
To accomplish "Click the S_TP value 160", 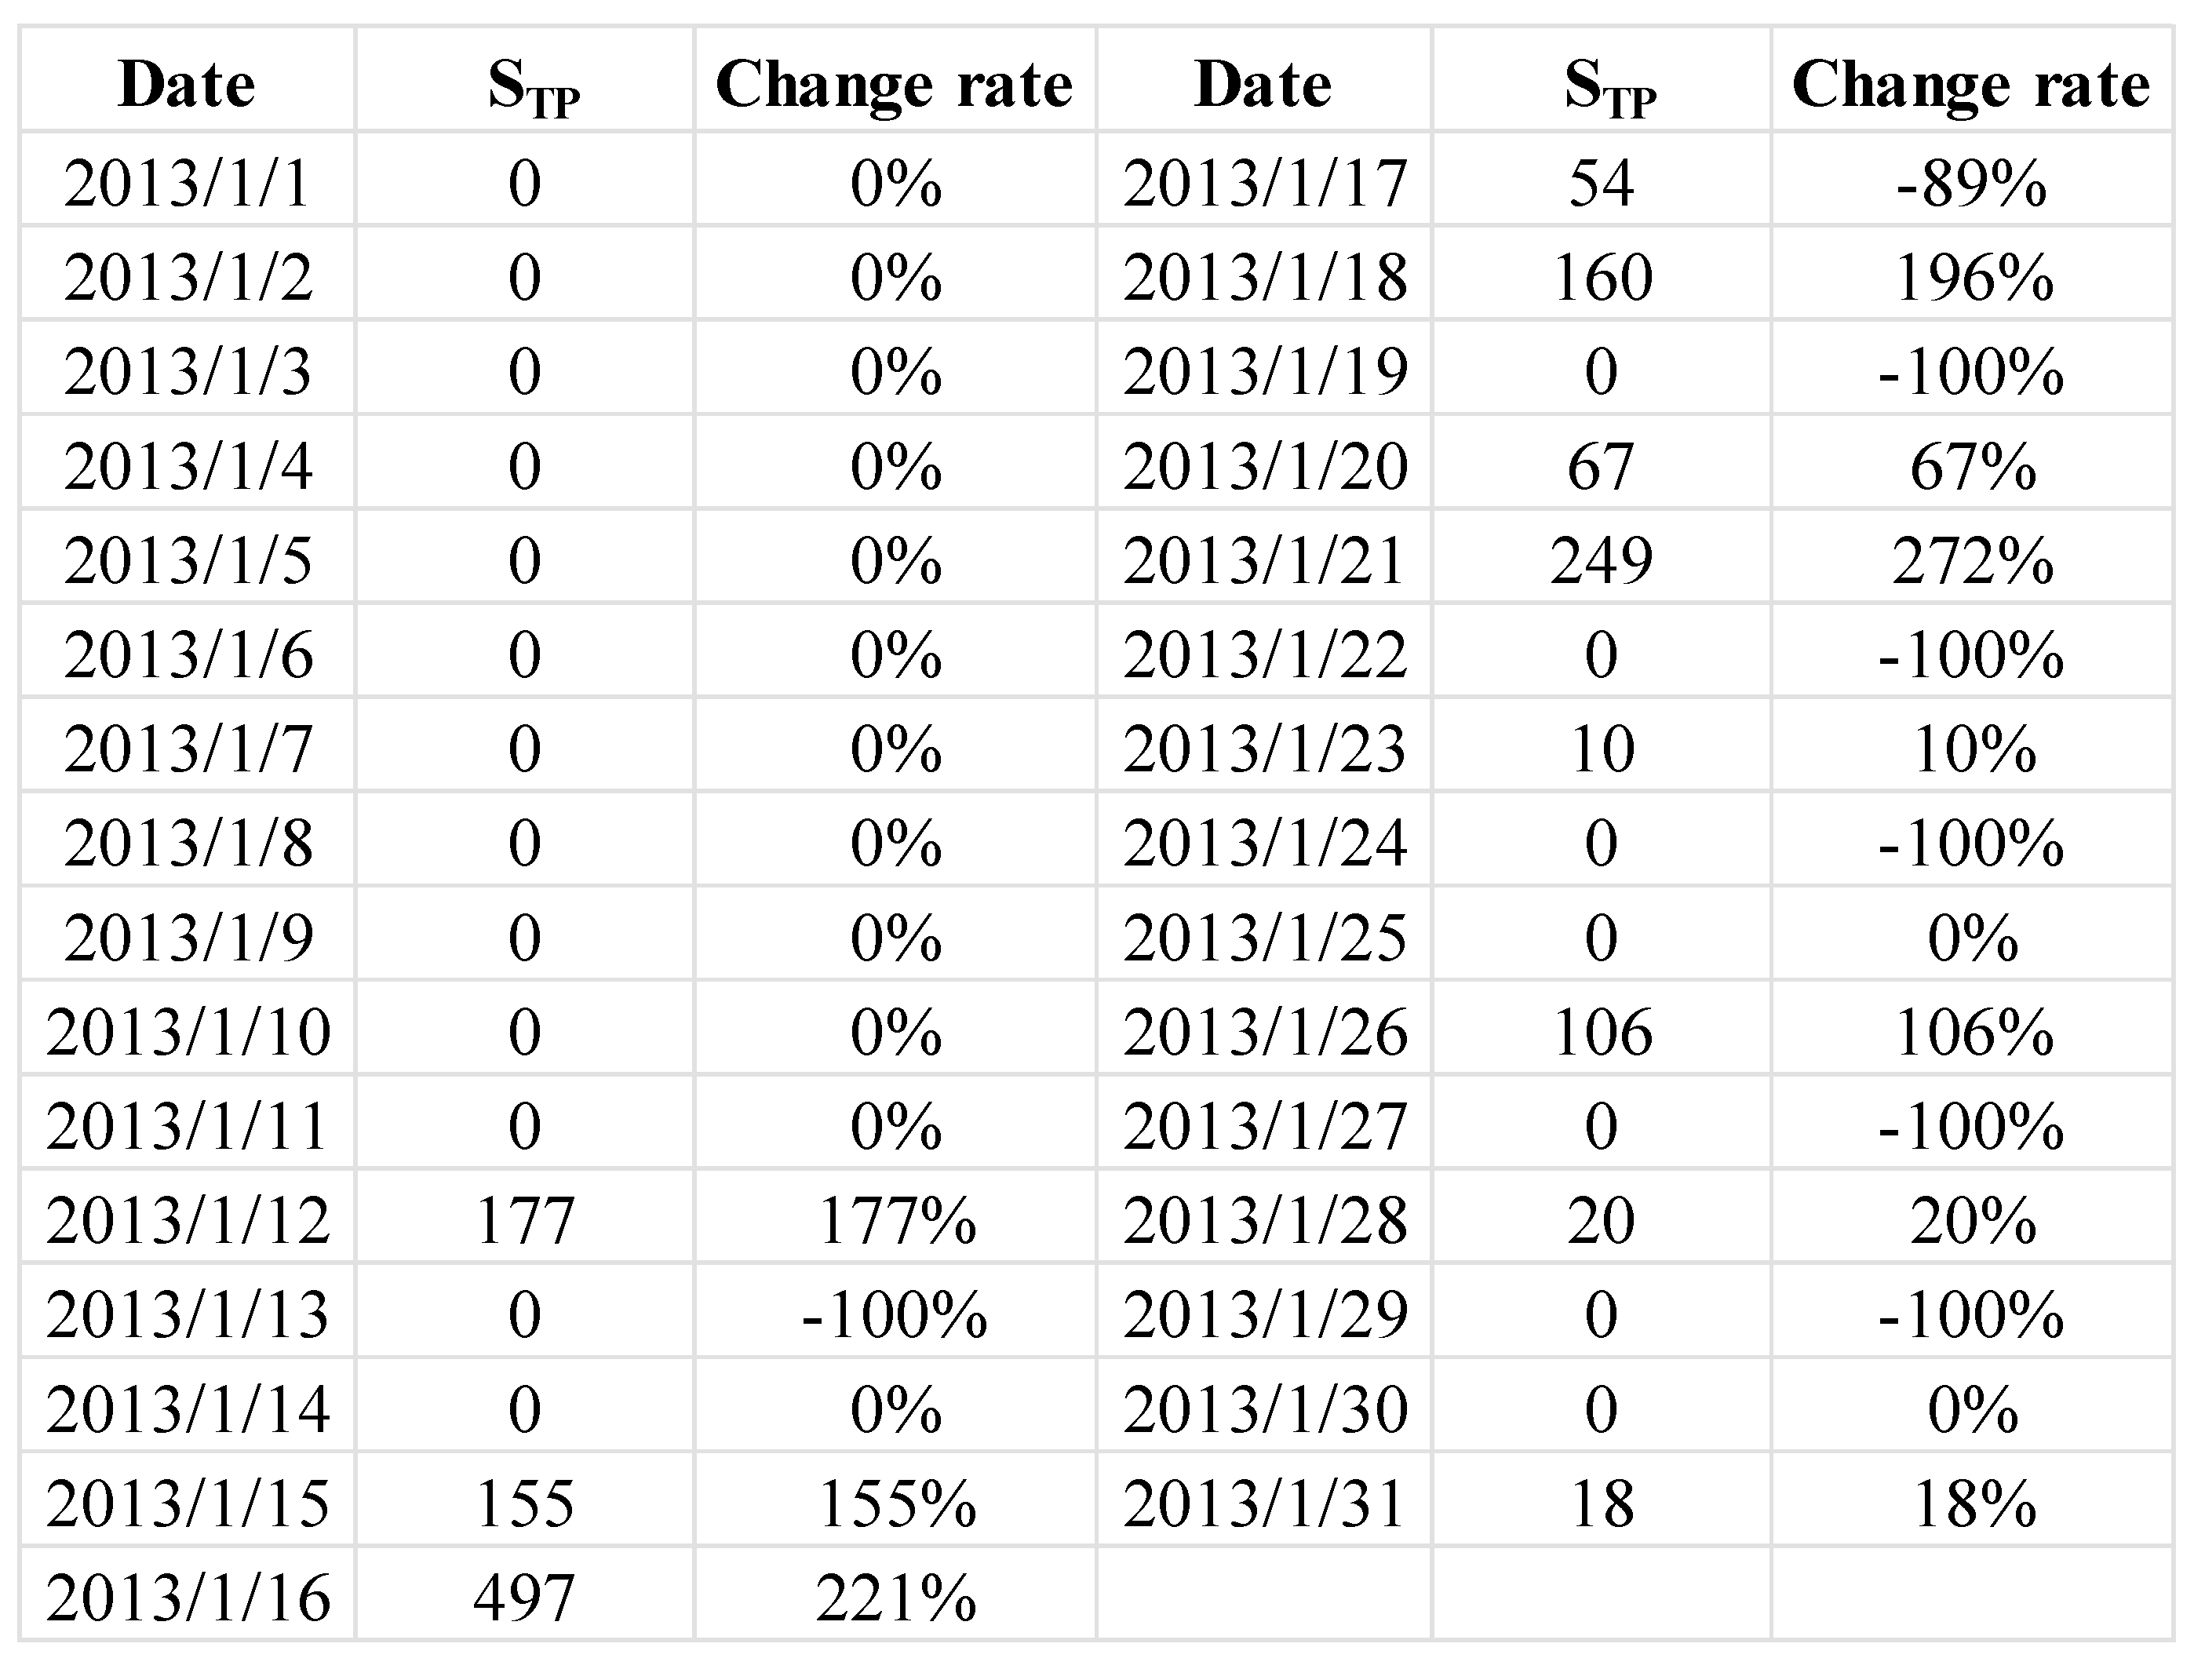I will 1601,277.
